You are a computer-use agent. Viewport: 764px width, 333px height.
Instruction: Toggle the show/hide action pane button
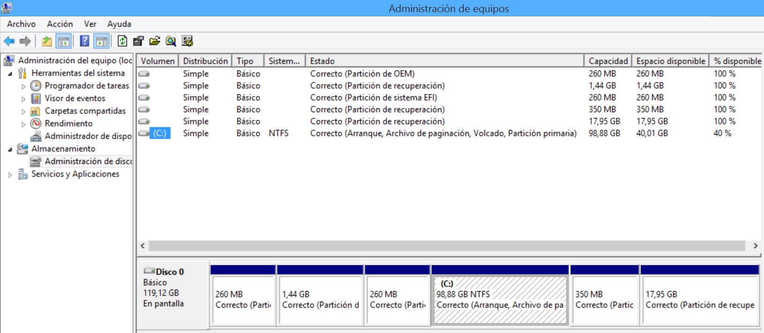(102, 41)
